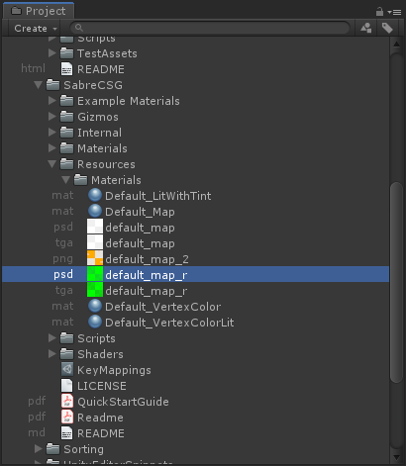Select the Shaders folder item
Screen dimensions: 406x466
[92, 354]
